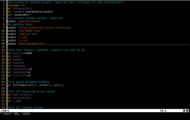
Task: Click line number 28 in the gutter
Action: pyautogui.click(x=3, y=88)
